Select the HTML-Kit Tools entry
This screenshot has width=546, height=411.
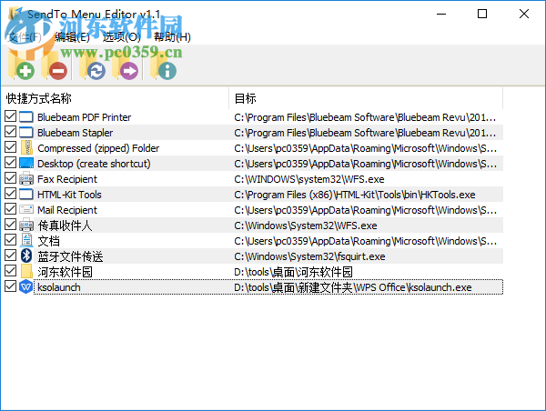click(x=69, y=195)
